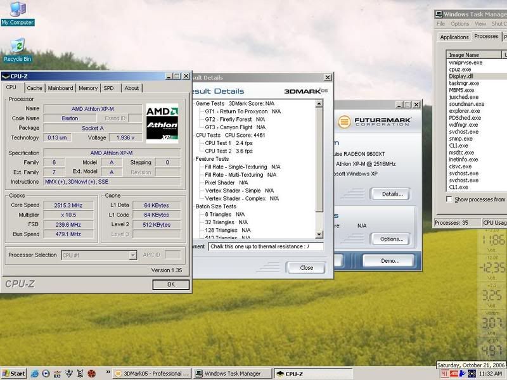Launch Windows Media Player from Quick Launch

(x=46, y=374)
